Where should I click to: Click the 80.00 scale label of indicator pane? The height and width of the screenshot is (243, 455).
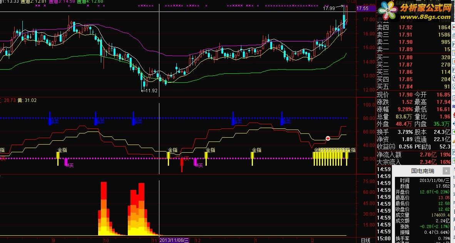pyautogui.click(x=369, y=118)
